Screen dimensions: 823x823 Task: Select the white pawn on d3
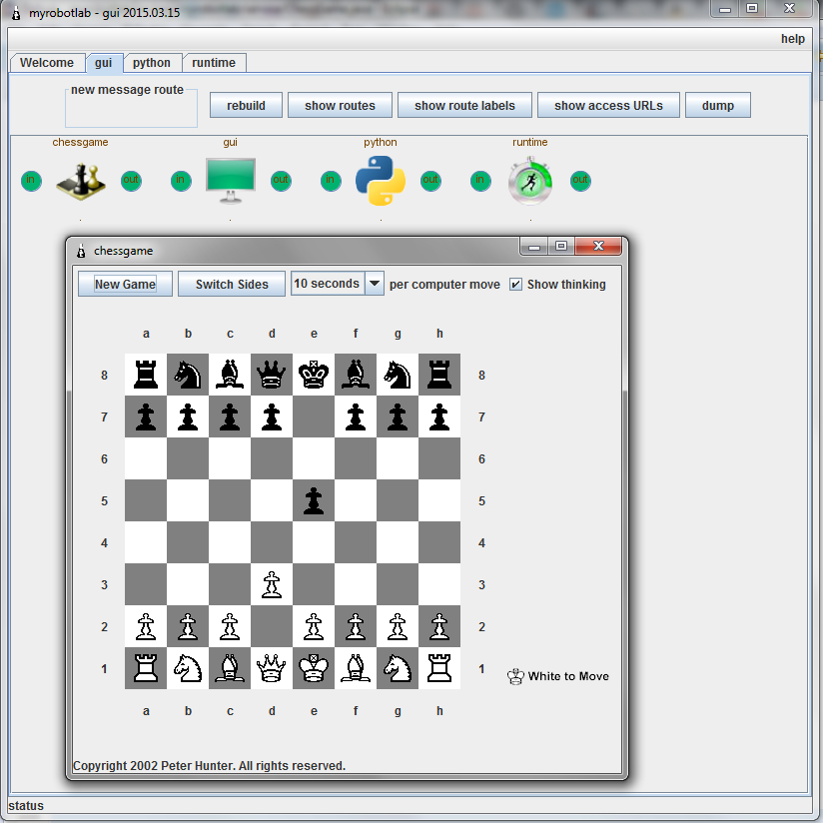click(x=272, y=584)
